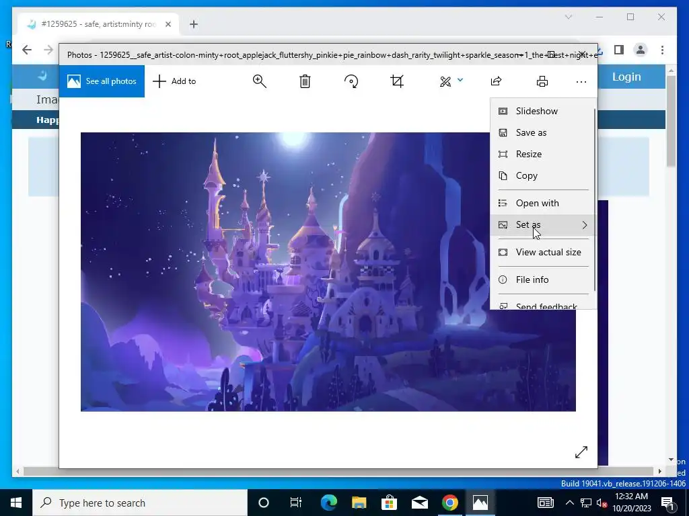Click the Chrome page horizontal scrollbar

[338, 471]
